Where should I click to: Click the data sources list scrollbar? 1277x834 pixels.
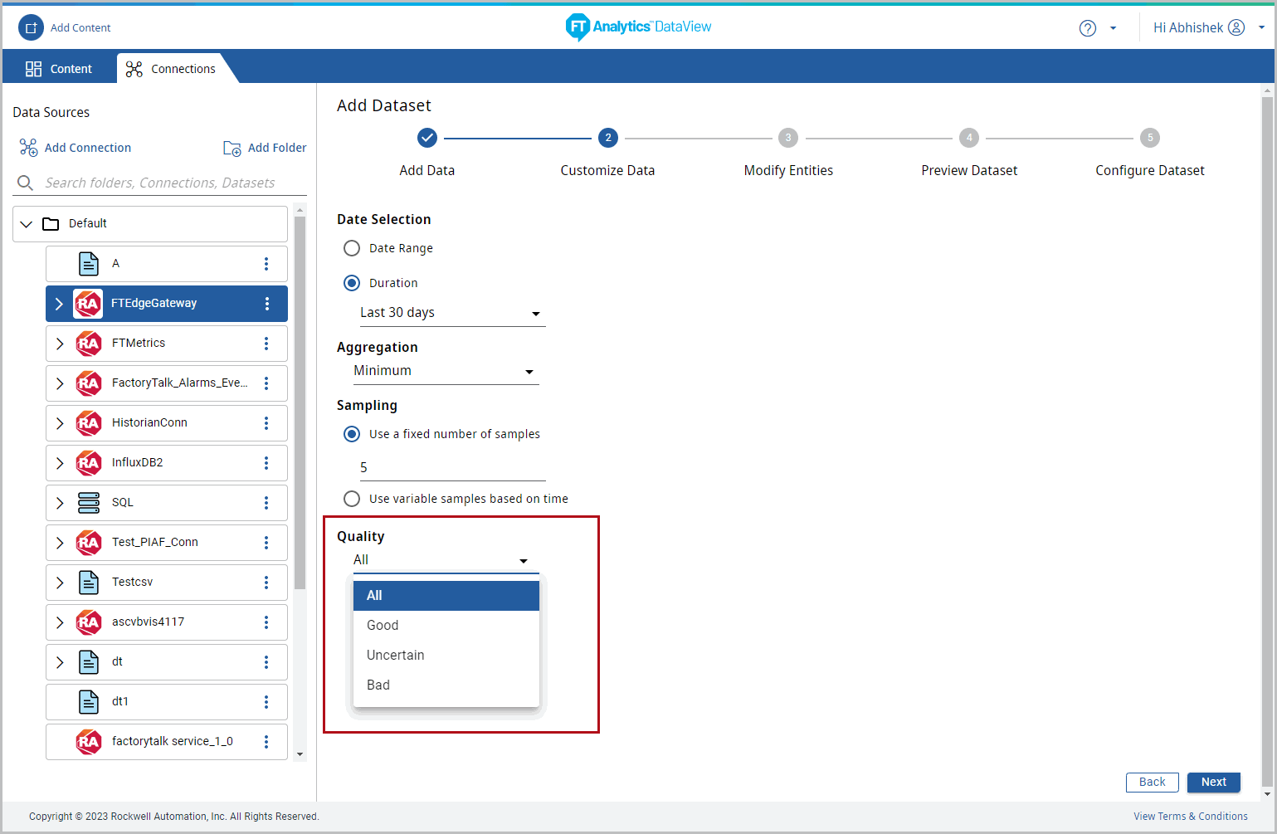[x=300, y=398]
